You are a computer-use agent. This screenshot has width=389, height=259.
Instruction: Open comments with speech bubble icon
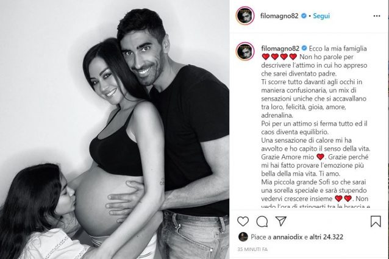click(262, 222)
